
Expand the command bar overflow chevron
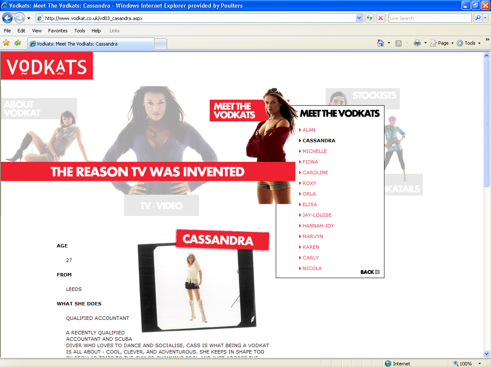487,40
